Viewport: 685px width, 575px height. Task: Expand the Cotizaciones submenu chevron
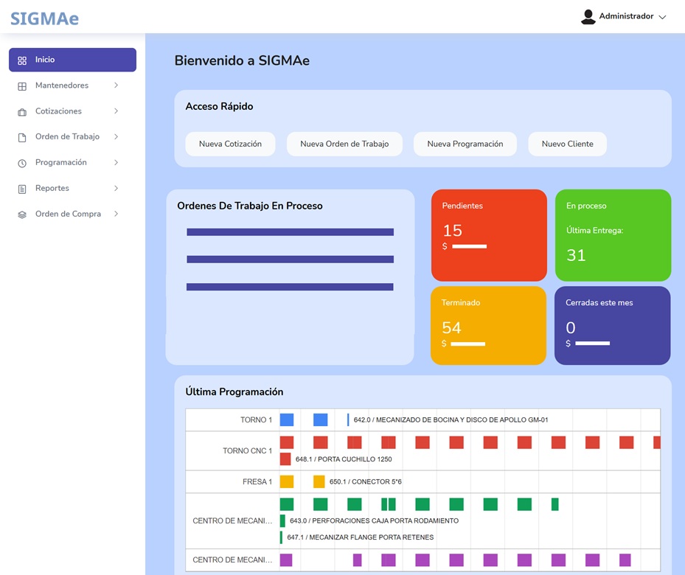click(116, 111)
